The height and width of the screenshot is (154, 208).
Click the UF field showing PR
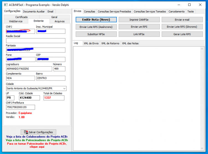(10, 98)
